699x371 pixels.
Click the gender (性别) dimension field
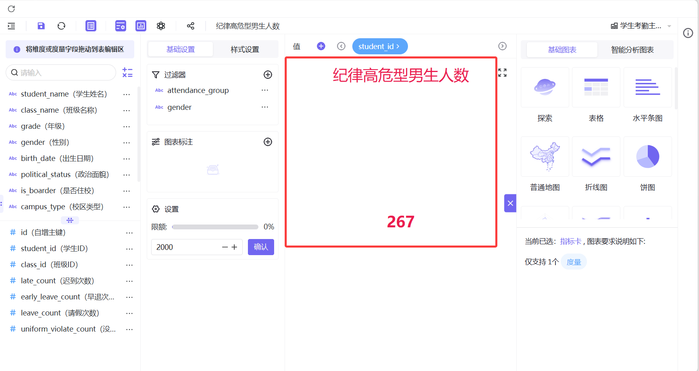45,142
